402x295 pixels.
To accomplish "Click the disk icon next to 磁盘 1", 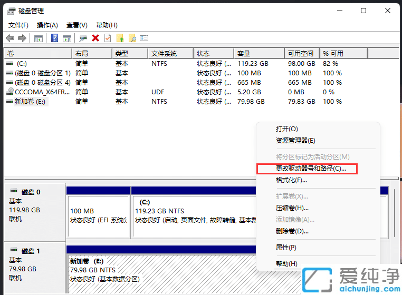I will 14,250.
